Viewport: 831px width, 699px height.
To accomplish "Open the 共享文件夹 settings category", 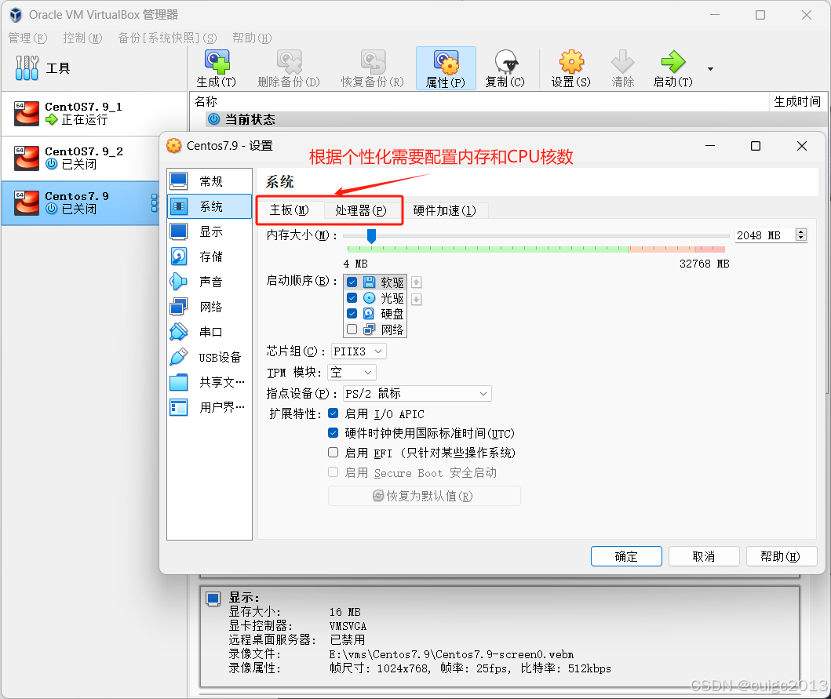I will [x=210, y=382].
